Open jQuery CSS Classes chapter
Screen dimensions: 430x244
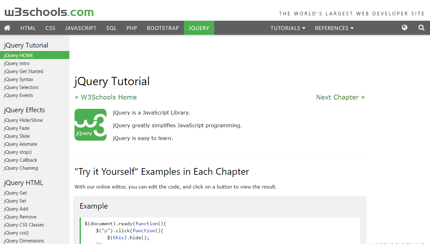35,225
